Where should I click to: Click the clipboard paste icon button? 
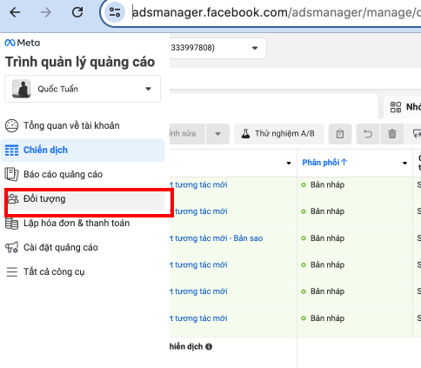340,134
